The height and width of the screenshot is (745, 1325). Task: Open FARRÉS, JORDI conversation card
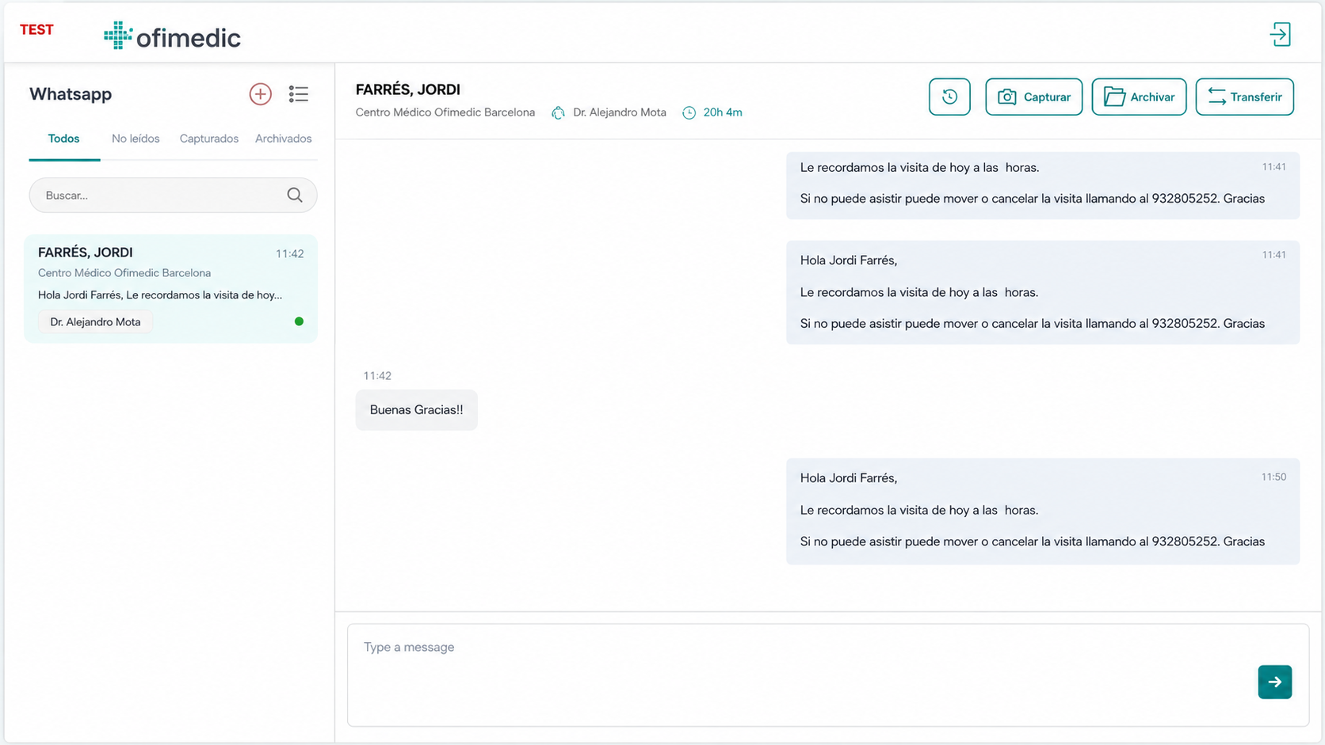(x=170, y=288)
